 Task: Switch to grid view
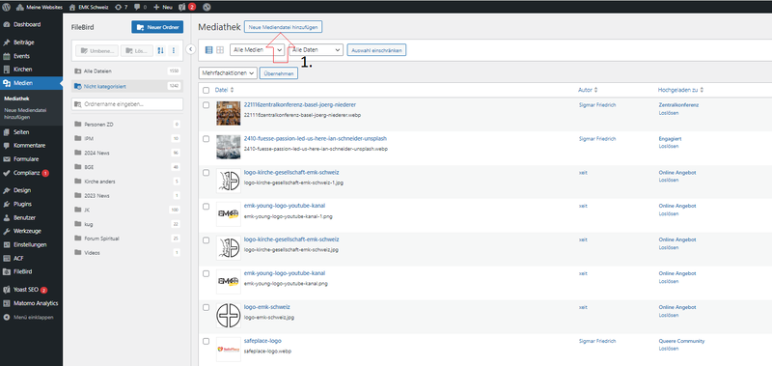[x=220, y=50]
